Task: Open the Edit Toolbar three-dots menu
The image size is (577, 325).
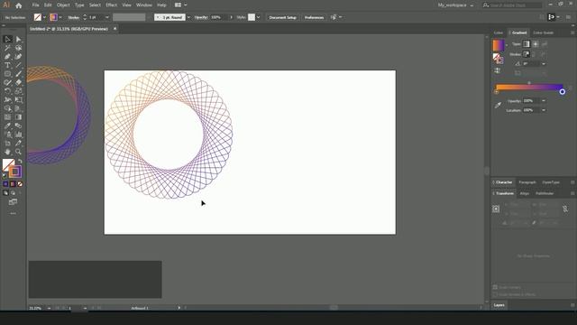Action: (x=13, y=213)
